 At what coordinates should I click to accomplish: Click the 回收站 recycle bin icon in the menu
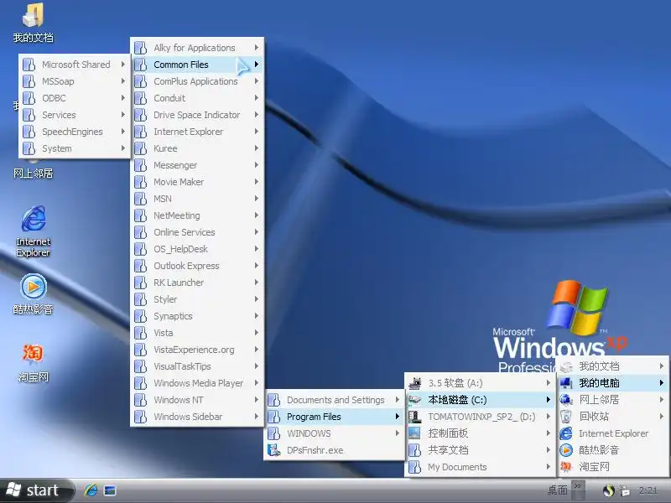point(565,416)
